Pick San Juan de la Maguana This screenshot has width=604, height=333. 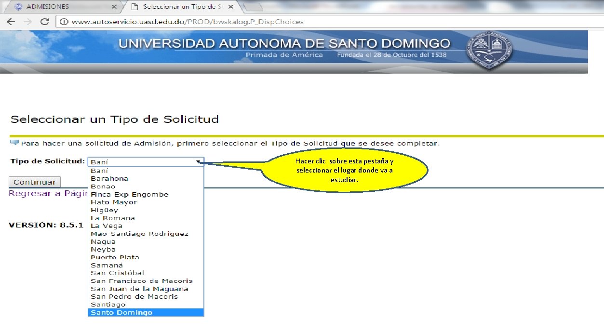coord(146,289)
